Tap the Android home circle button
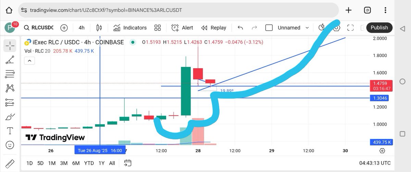 pos(402,81)
